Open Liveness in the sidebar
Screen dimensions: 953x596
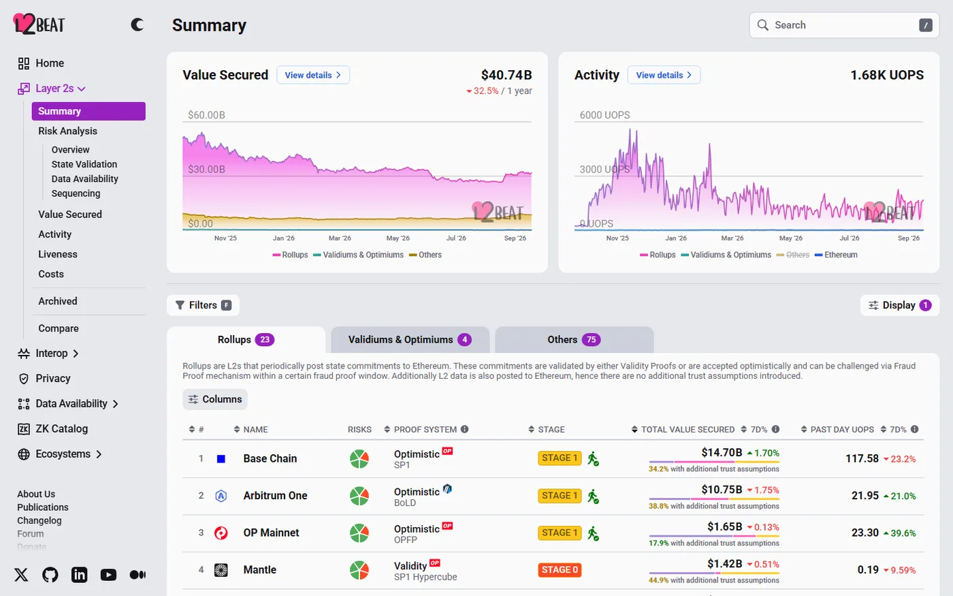tap(58, 254)
